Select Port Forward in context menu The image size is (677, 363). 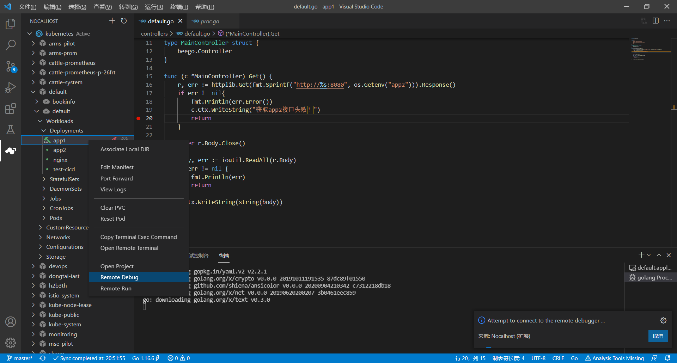[x=139, y=178]
